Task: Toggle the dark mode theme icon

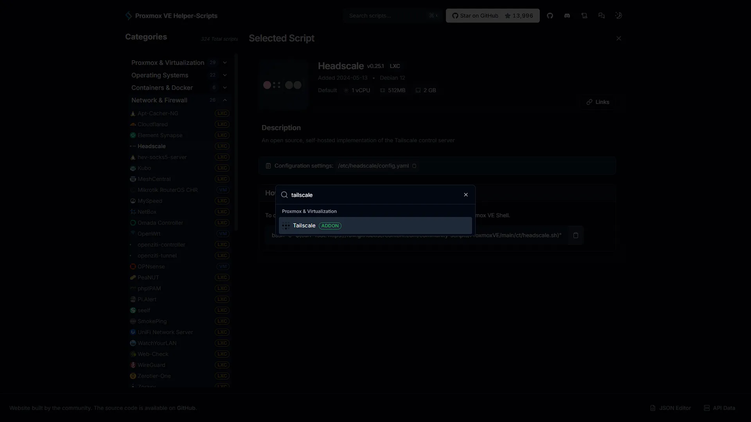Action: [618, 16]
